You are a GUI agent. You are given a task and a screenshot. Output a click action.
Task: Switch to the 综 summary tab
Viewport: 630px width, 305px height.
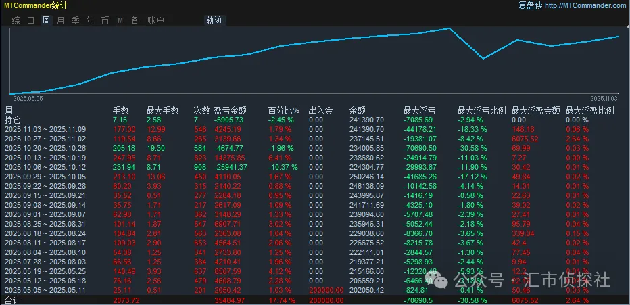point(16,20)
